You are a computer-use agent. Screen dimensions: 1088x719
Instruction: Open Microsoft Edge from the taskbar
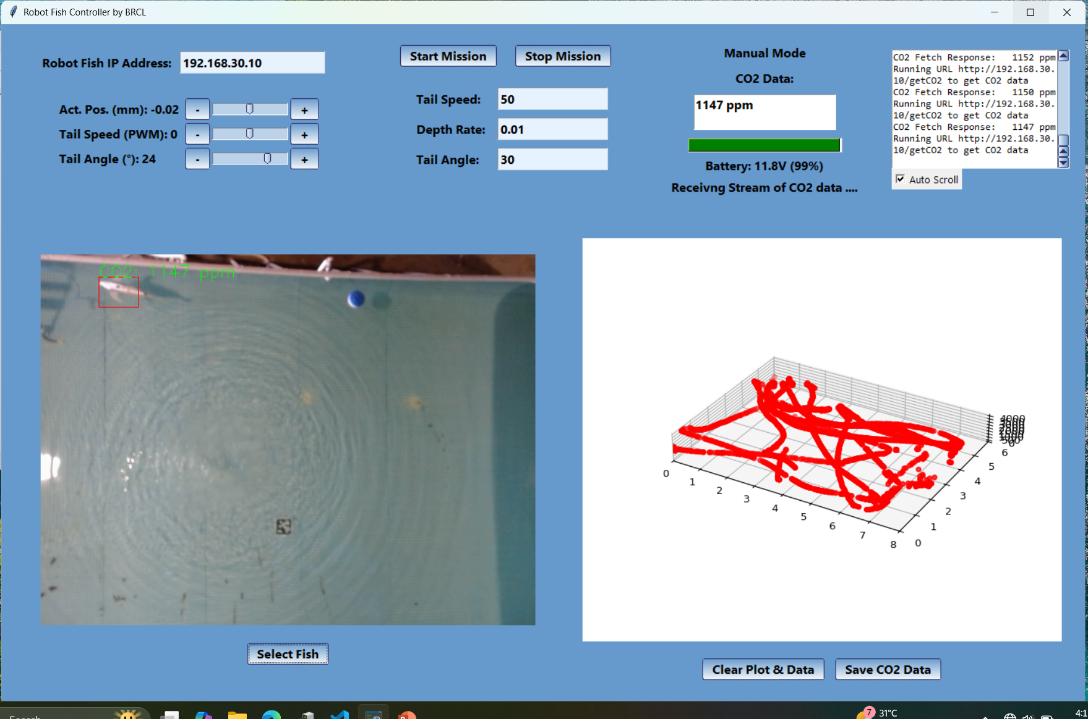(x=271, y=715)
